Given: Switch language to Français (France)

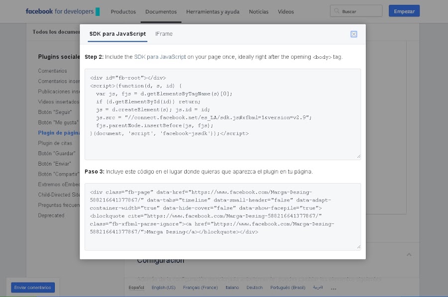Looking at the screenshot, I should coord(200,288).
